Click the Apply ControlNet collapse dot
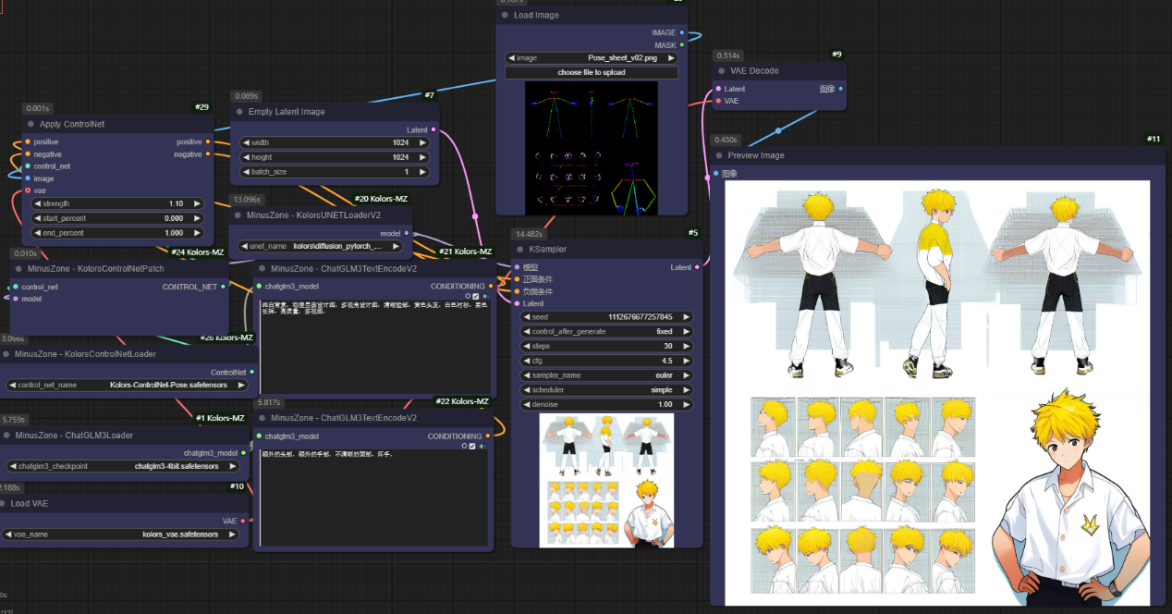This screenshot has width=1172, height=614. coord(31,124)
